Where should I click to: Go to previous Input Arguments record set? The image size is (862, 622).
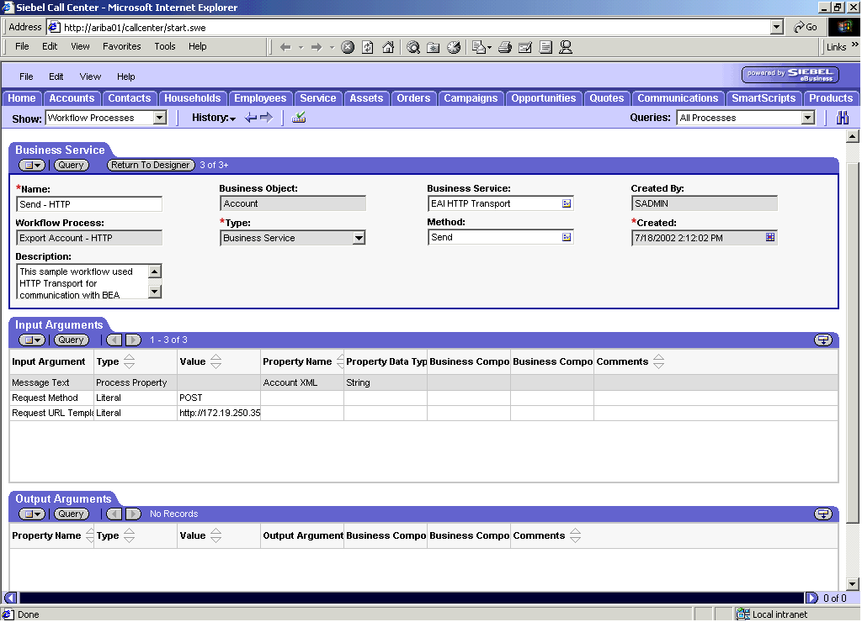coord(114,340)
